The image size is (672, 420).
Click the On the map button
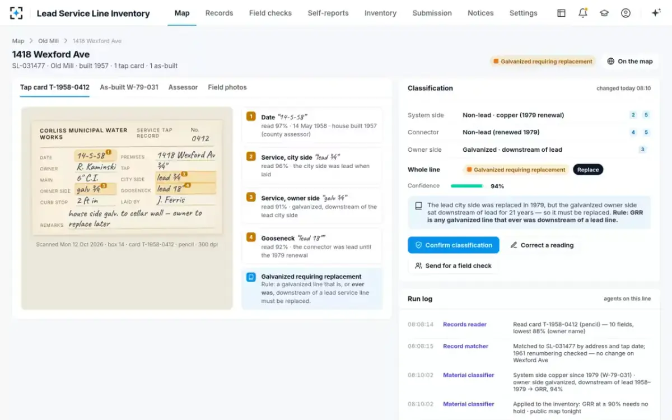[x=630, y=62]
